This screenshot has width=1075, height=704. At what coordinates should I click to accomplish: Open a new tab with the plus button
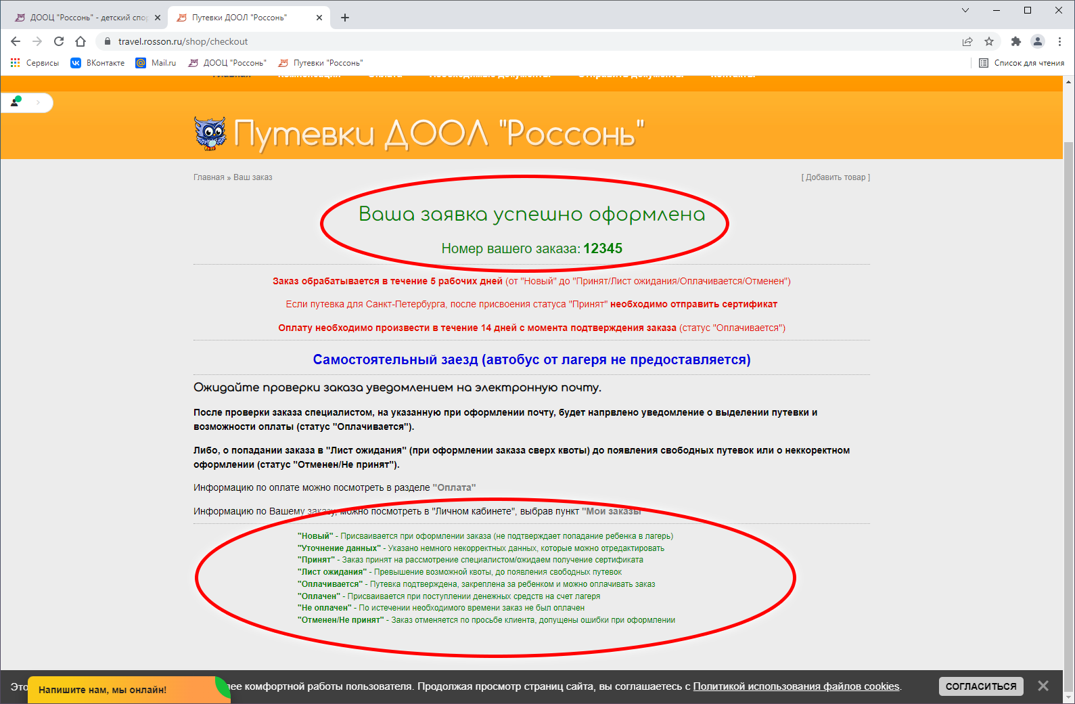click(x=345, y=18)
